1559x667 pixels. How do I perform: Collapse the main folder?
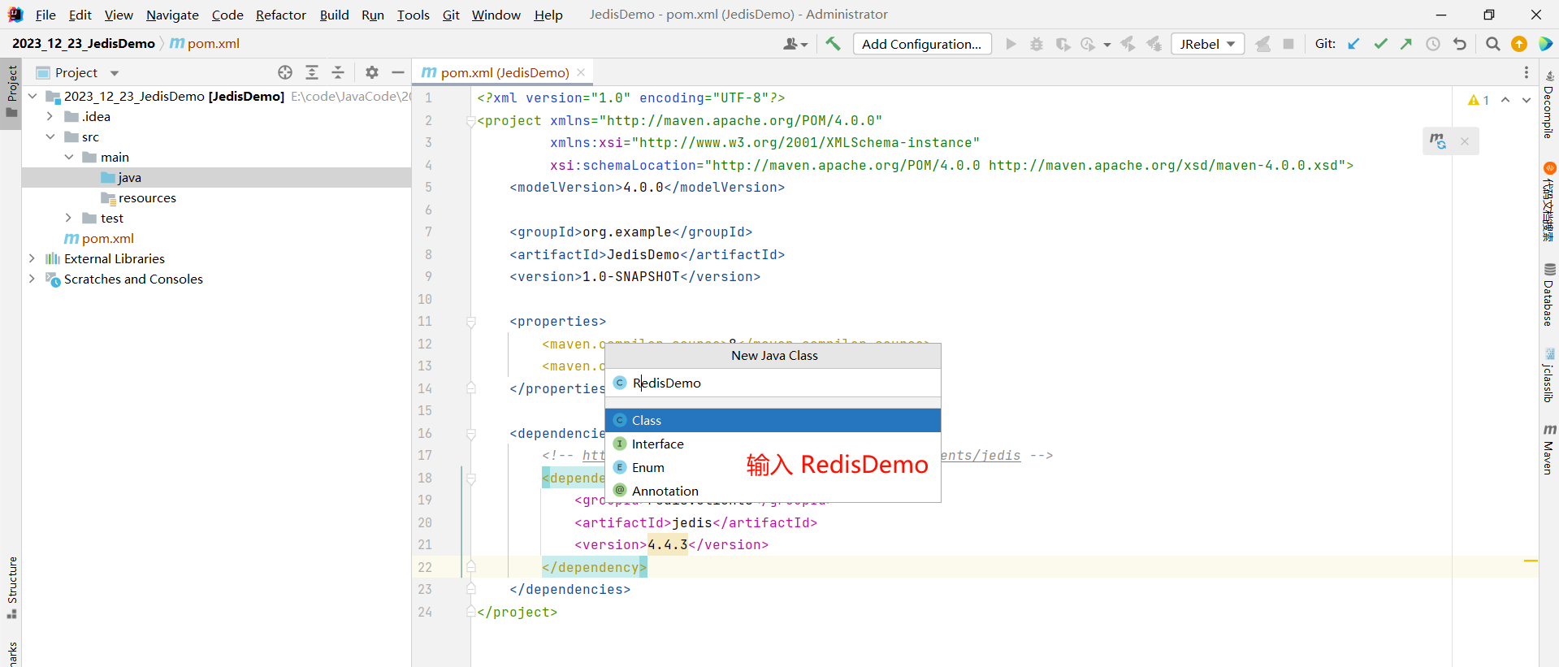point(69,157)
